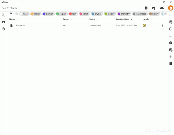This screenshot has height=135, width=174.
Task: Toggle the informatics label filter
Action: point(140,14)
